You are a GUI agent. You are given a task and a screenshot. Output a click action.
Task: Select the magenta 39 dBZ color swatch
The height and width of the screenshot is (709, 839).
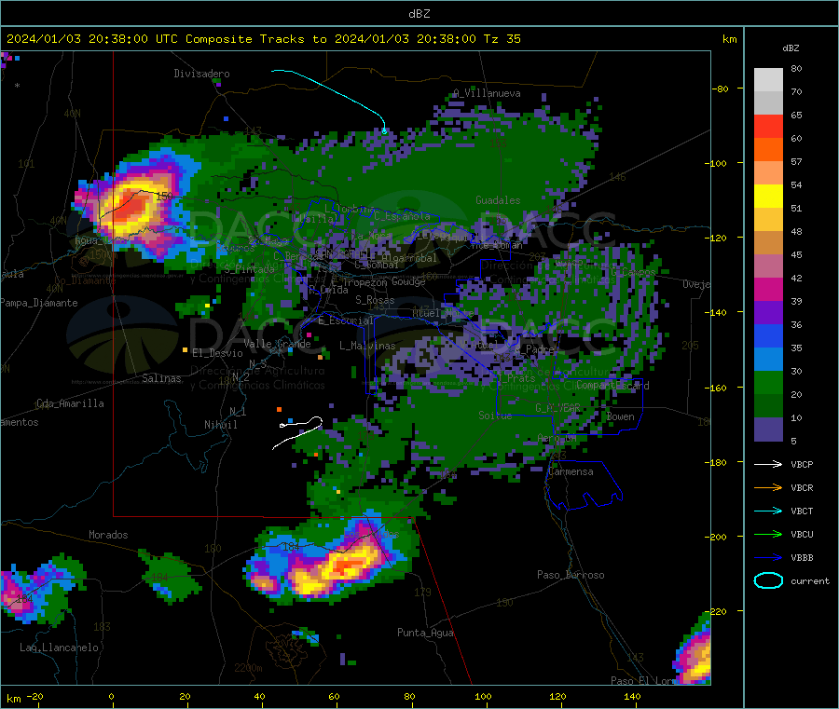click(768, 289)
